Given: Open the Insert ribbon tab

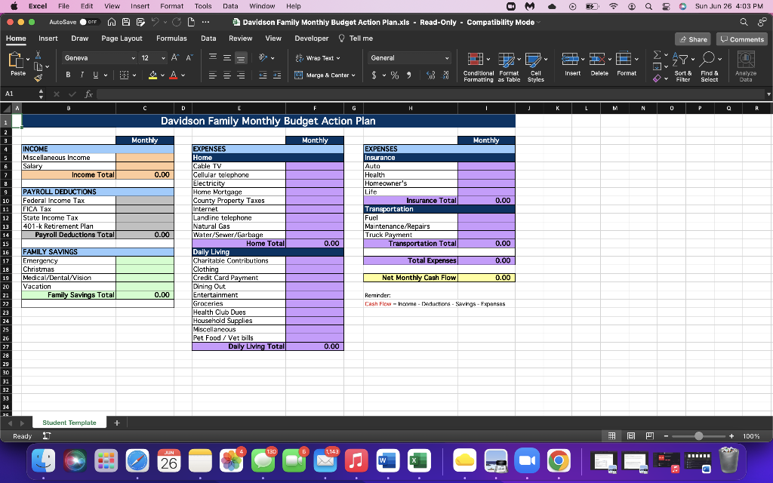Looking at the screenshot, I should 48,38.
